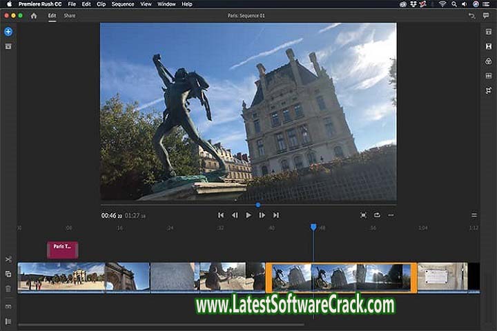497x331 pixels.
Task: Click the blue preview scrubber handle
Action: click(x=258, y=205)
